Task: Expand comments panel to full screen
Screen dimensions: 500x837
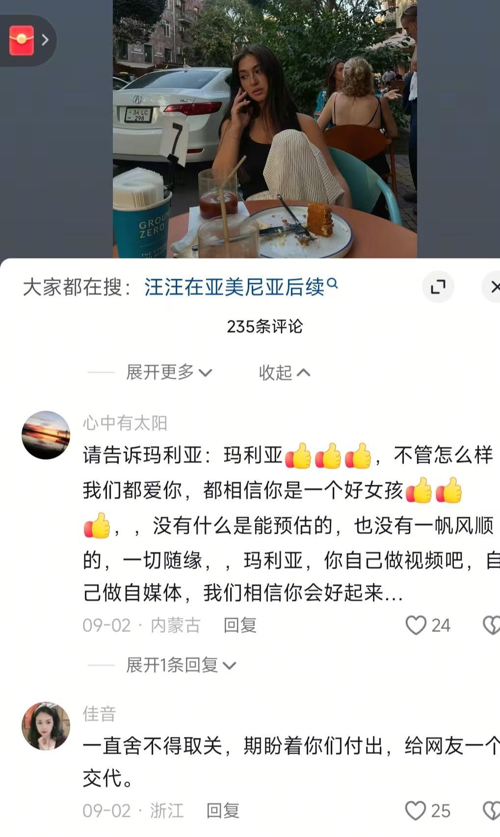Action: 438,287
